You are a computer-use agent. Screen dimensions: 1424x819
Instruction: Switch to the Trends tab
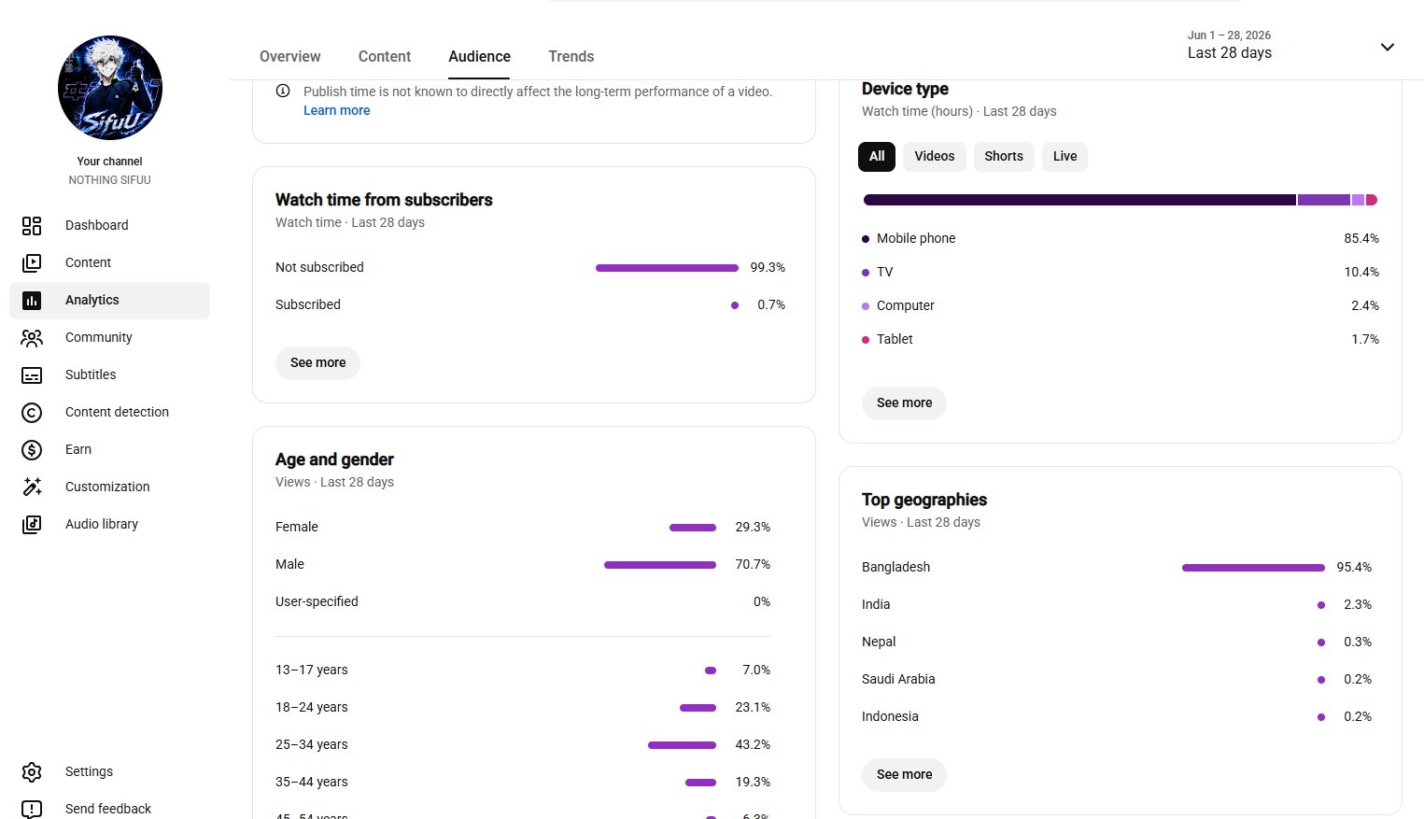571,56
